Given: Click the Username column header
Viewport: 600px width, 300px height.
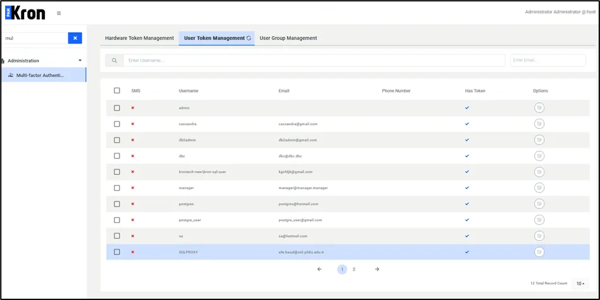Looking at the screenshot, I should point(188,91).
